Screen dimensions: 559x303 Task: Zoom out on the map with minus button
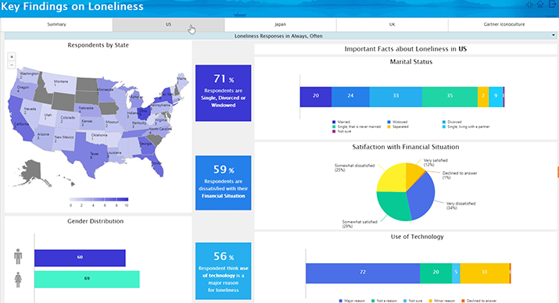click(12, 65)
